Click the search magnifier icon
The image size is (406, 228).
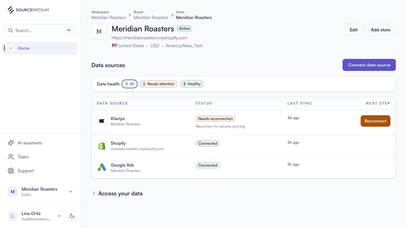point(10,30)
